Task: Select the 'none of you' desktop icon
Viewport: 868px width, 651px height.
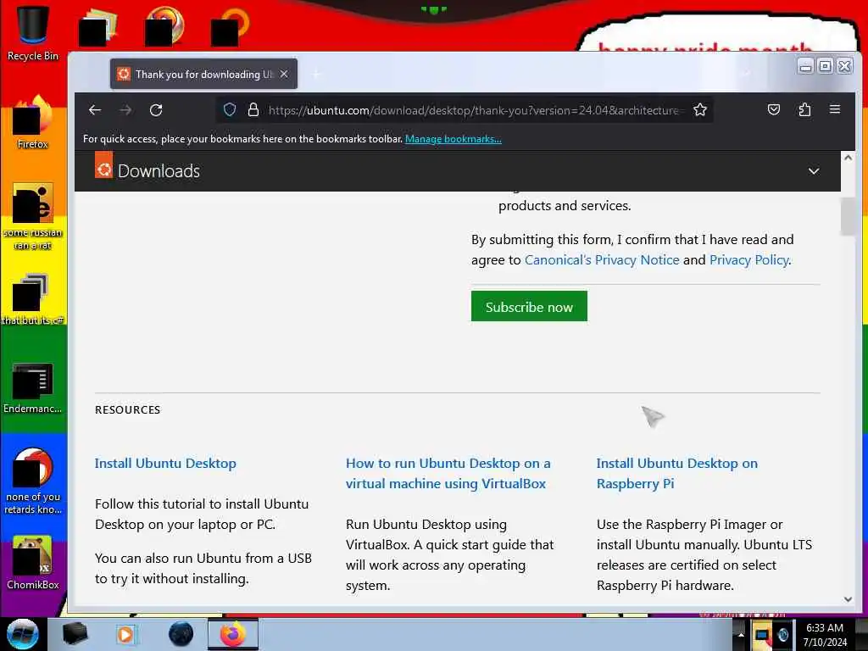Action: [x=33, y=481]
